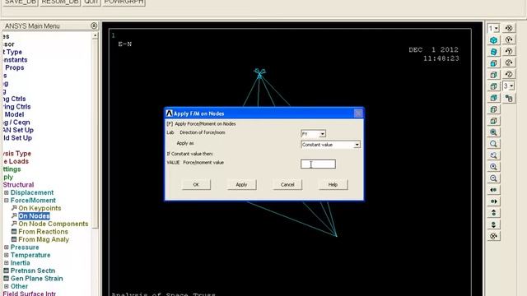527x296 pixels.
Task: Open Gen Plane Strain menu entry
Action: click(x=36, y=278)
